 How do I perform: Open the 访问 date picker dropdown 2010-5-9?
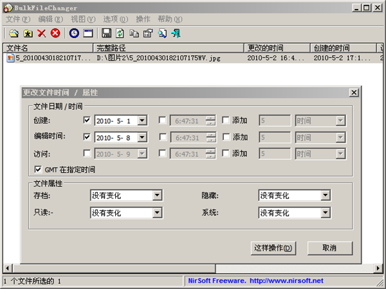(142, 154)
